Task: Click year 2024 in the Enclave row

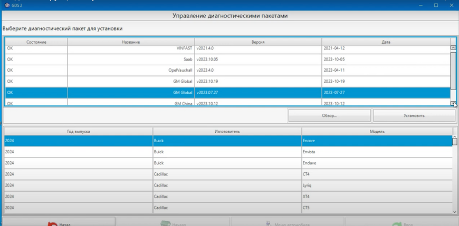Action: click(x=79, y=163)
